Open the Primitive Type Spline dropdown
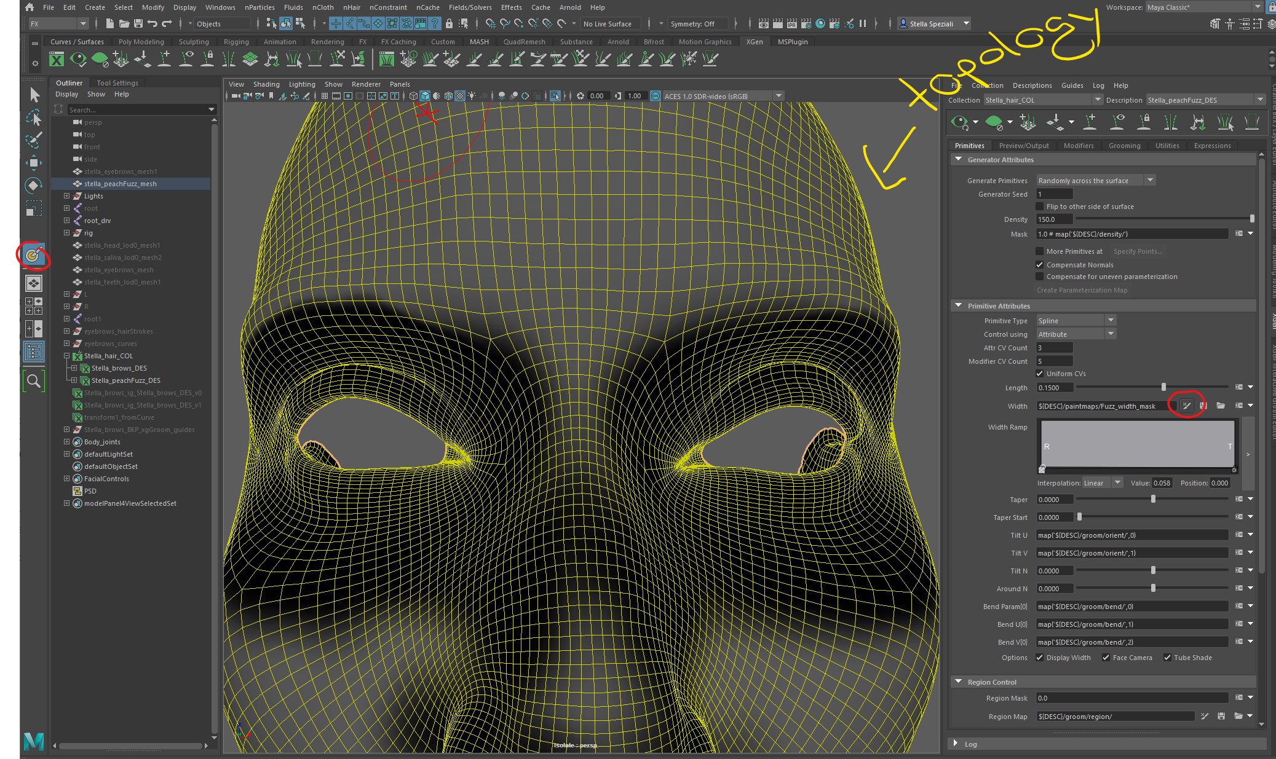 1111,320
